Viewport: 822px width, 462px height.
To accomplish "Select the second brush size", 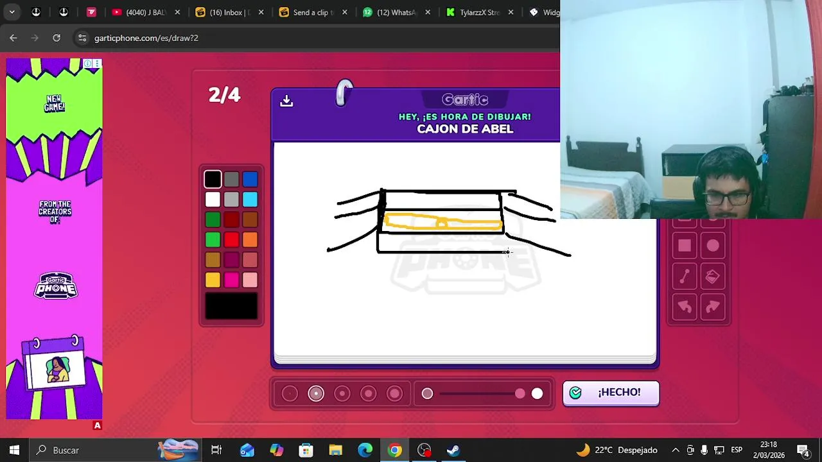I will pyautogui.click(x=316, y=393).
